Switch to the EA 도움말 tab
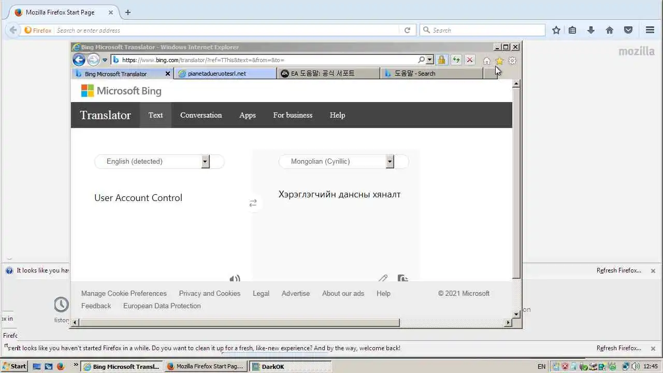 pos(328,74)
